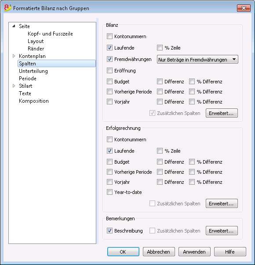Screen dimensions: 255x265
Task: Click the Anwenden button
Action: tap(194, 252)
